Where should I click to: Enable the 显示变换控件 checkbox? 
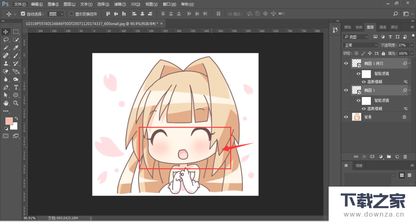pos(72,14)
